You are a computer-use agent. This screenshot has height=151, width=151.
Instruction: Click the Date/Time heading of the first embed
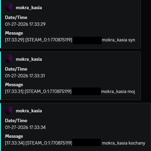coord(16,18)
